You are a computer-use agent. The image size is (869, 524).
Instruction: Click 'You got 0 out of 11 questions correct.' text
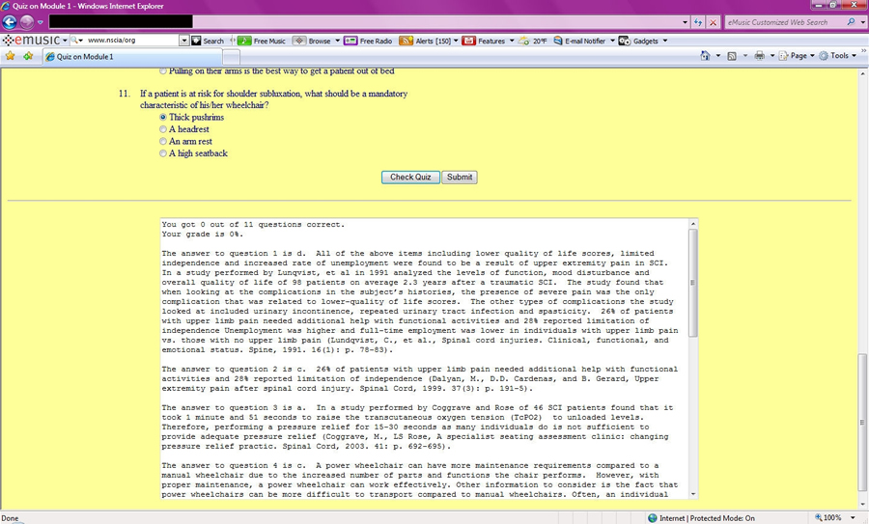click(253, 224)
